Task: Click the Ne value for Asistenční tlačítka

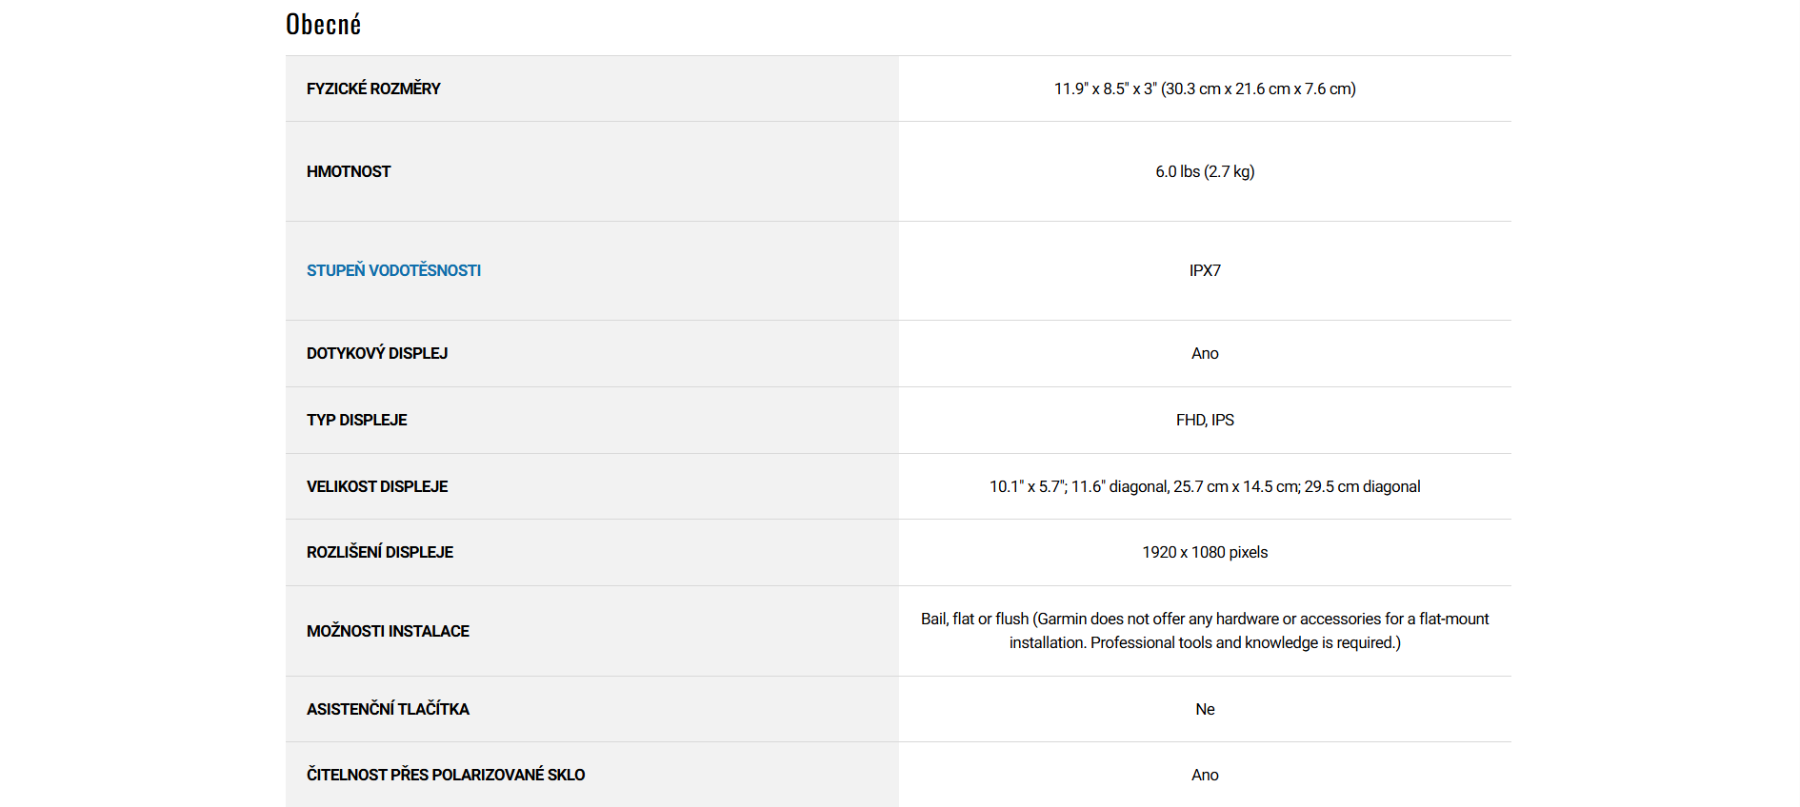Action: [1205, 709]
